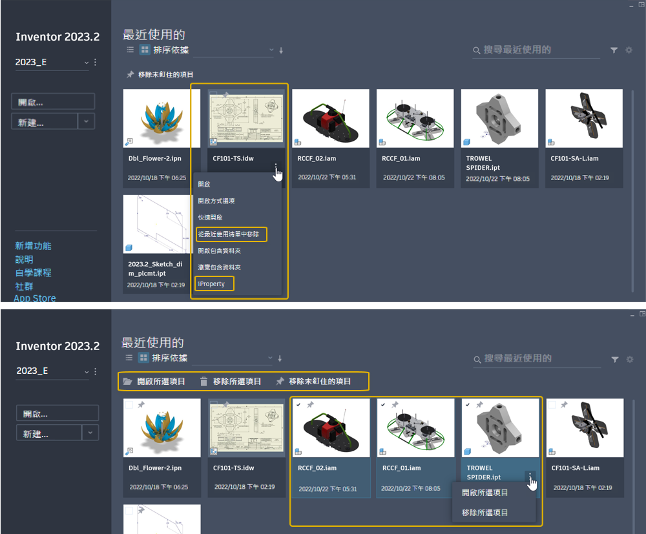Reverse sort direction arrow in lower window

280,358
